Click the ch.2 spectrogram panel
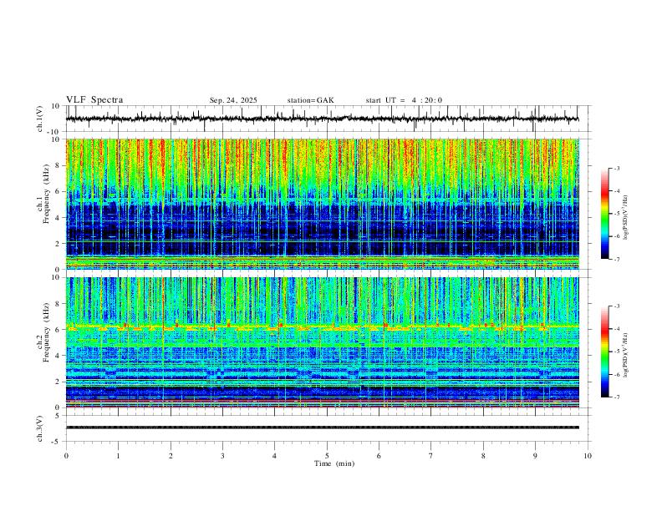 pyautogui.click(x=323, y=342)
